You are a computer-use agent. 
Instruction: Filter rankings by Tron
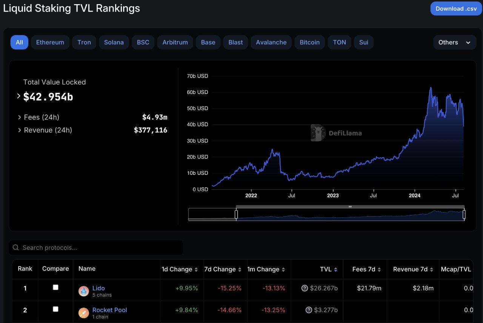(x=84, y=42)
